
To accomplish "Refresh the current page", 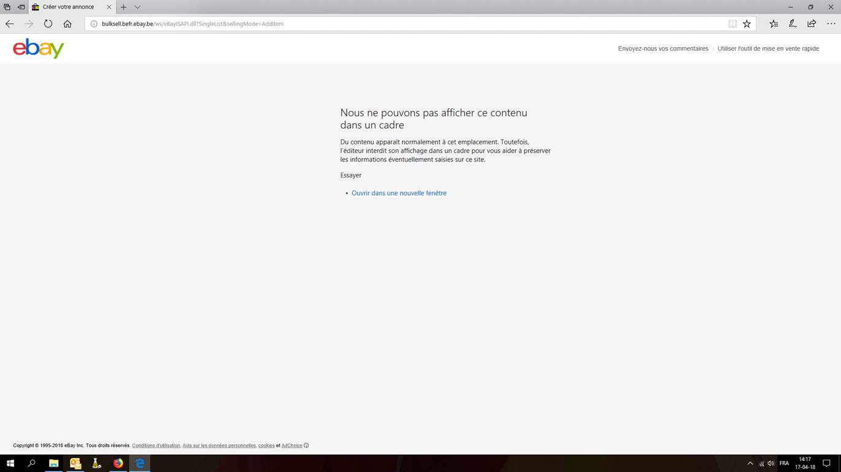I will click(x=48, y=24).
